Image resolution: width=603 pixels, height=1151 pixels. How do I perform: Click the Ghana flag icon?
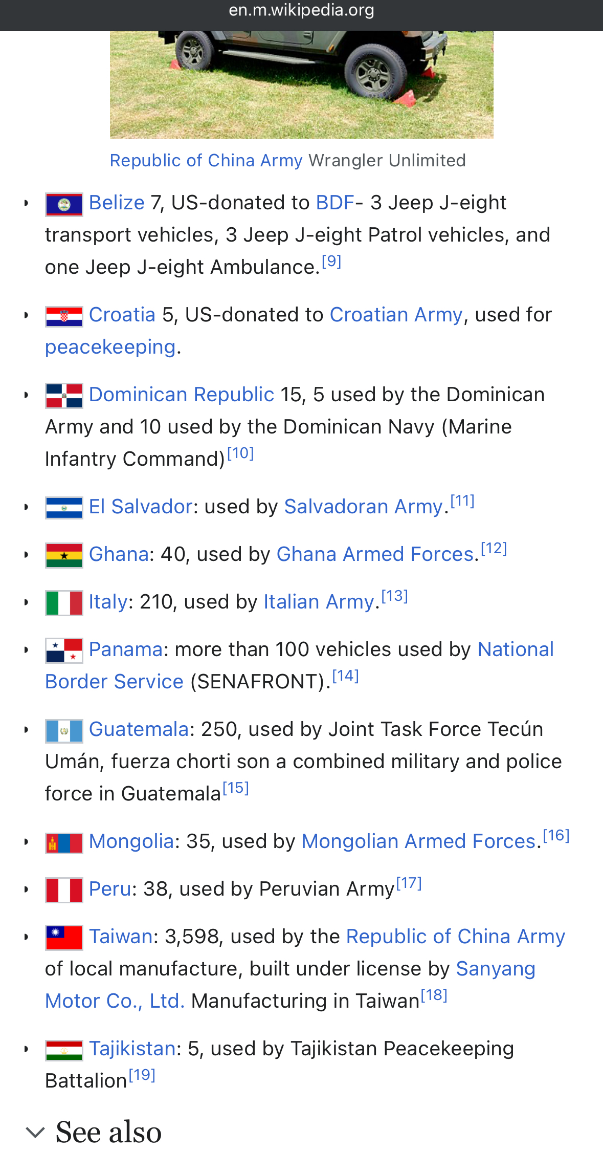click(x=64, y=556)
